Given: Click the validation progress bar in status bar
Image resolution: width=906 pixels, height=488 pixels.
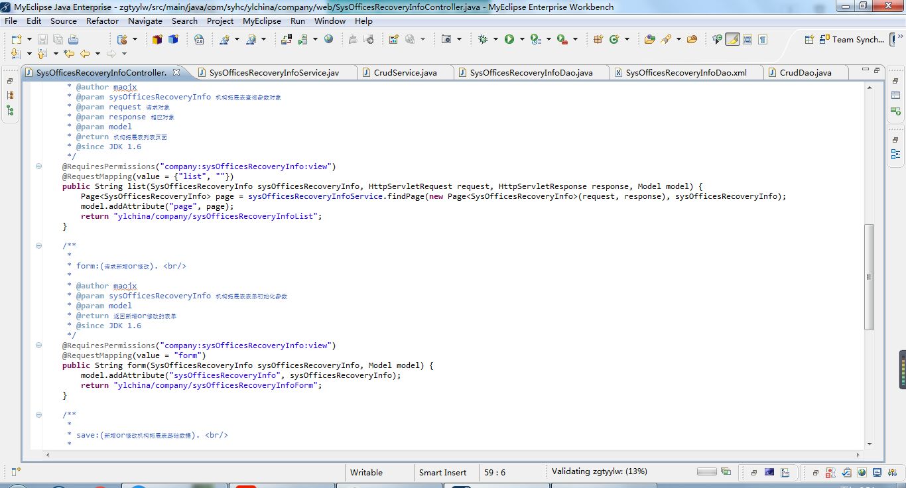Looking at the screenshot, I should pos(706,472).
